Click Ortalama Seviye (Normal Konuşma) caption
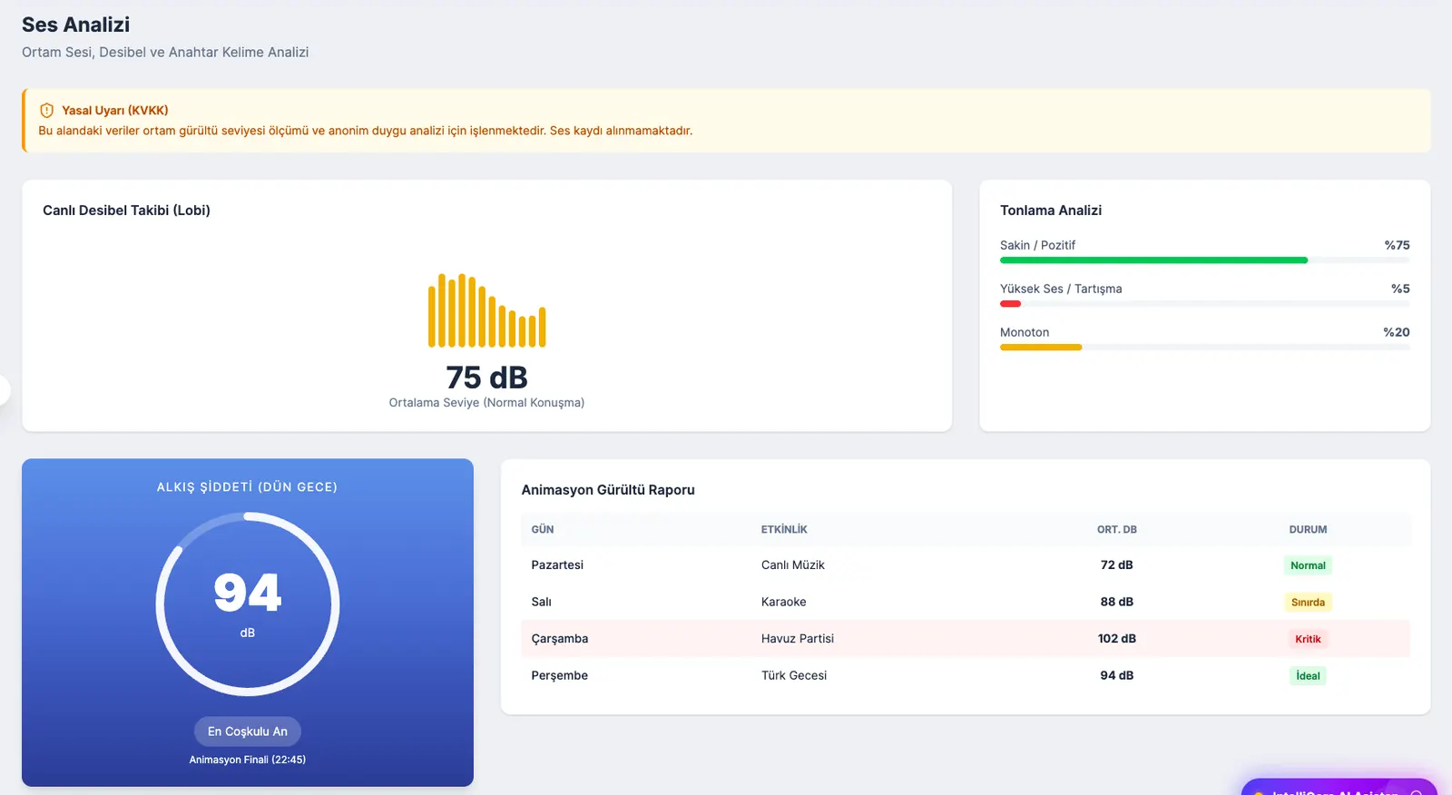1452x795 pixels. (x=486, y=403)
